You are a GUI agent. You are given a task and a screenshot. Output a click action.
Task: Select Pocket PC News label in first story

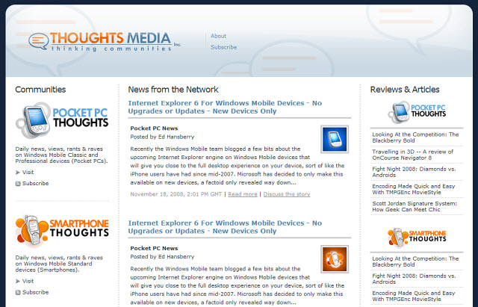pos(154,128)
